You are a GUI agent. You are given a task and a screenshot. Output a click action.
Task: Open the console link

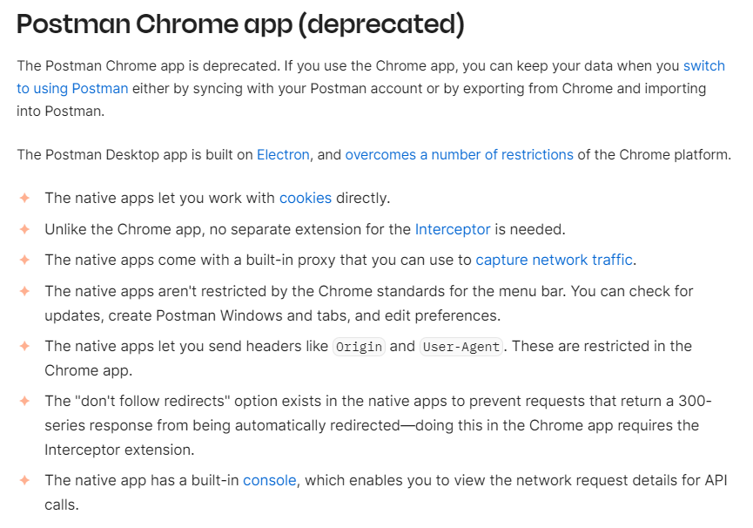pyautogui.click(x=269, y=480)
